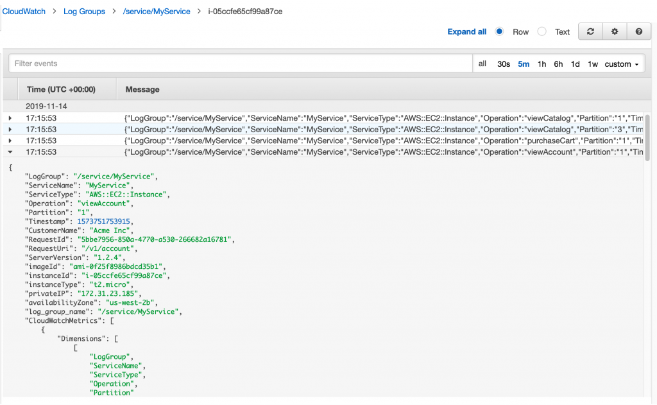Select the 30s time range
This screenshot has width=657, height=405.
(504, 64)
